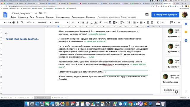This screenshot has width=190, height=107.
Task: Apply numbered list formatting
Action: tap(134, 23)
